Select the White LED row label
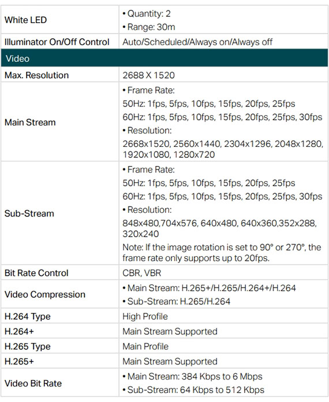 25,20
